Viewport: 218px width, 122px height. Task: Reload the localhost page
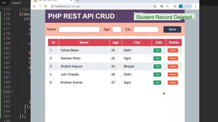coord(45,6)
